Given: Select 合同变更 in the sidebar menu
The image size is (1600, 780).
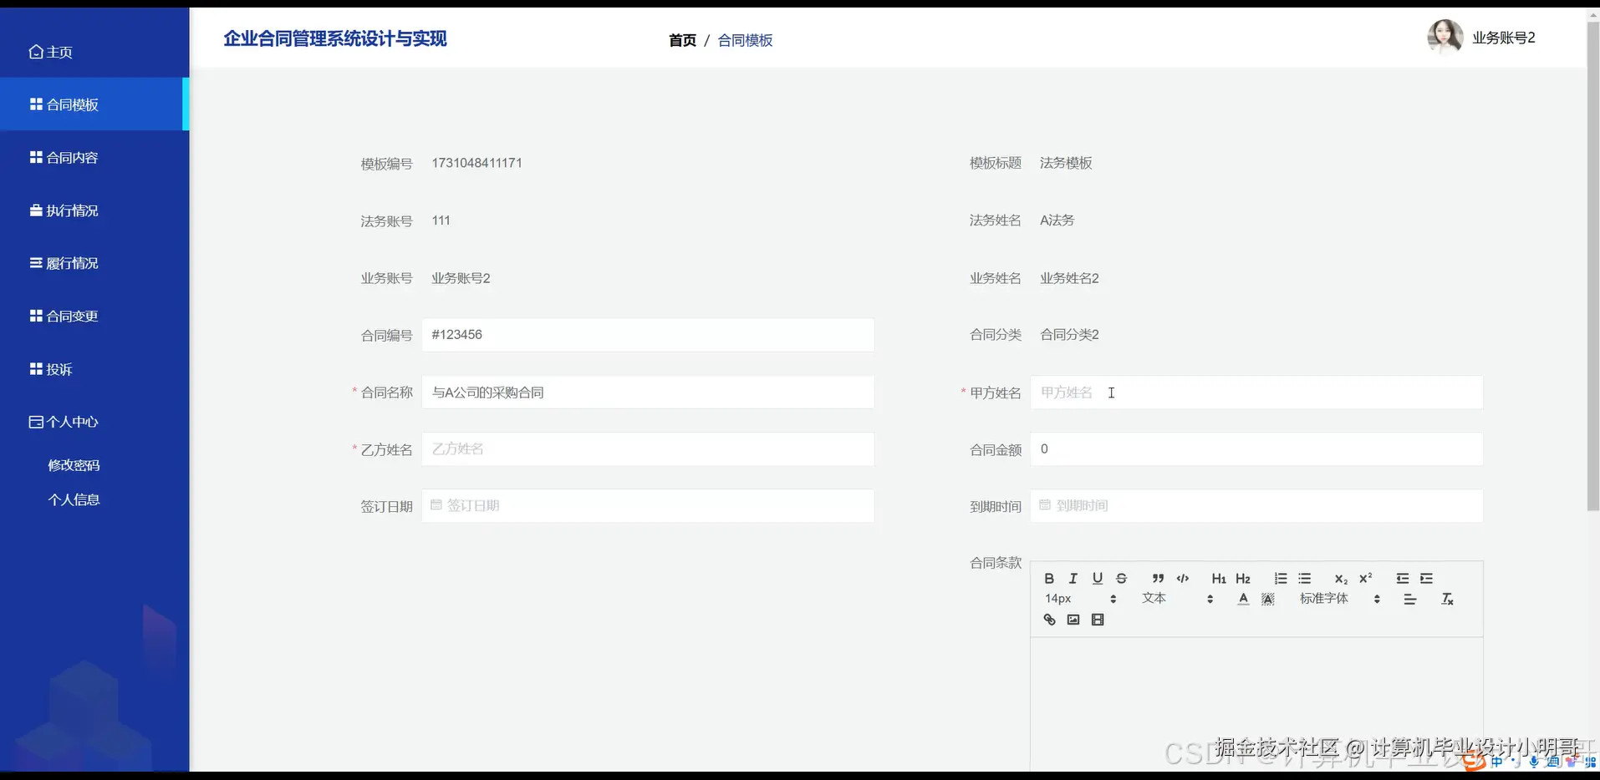Looking at the screenshot, I should (71, 316).
